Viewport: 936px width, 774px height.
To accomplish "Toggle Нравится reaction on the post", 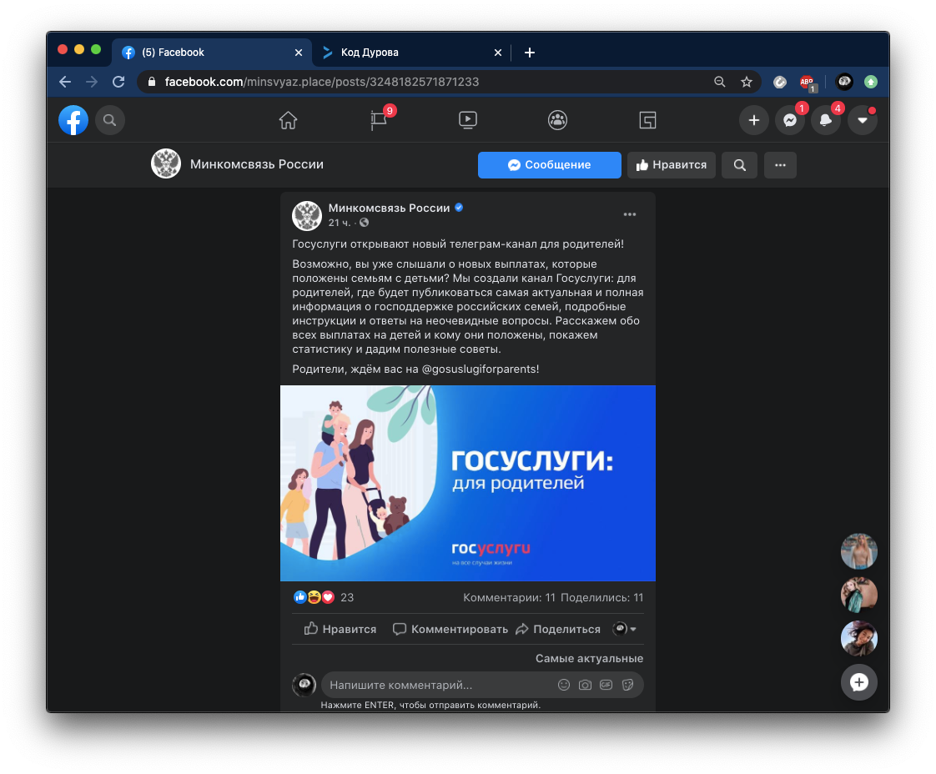I will coord(340,629).
